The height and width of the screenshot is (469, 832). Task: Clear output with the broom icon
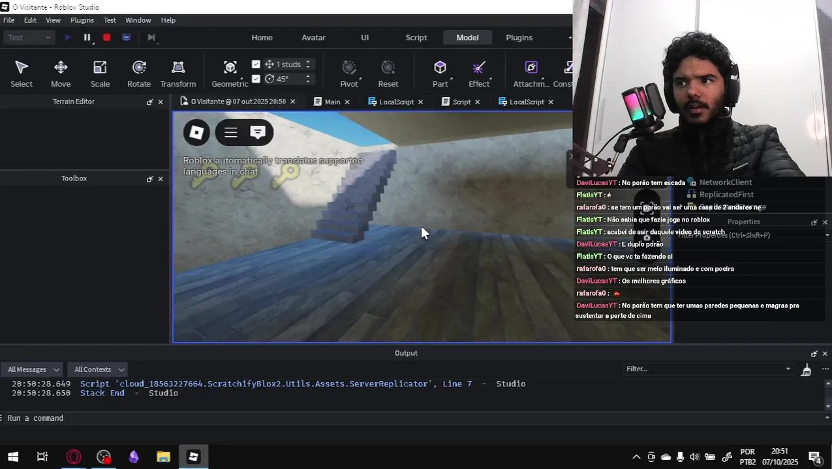[x=807, y=369]
